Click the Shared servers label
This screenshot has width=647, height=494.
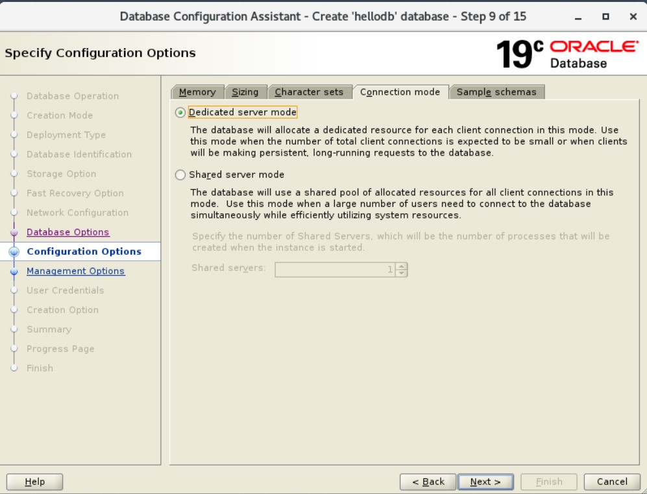[x=228, y=268]
